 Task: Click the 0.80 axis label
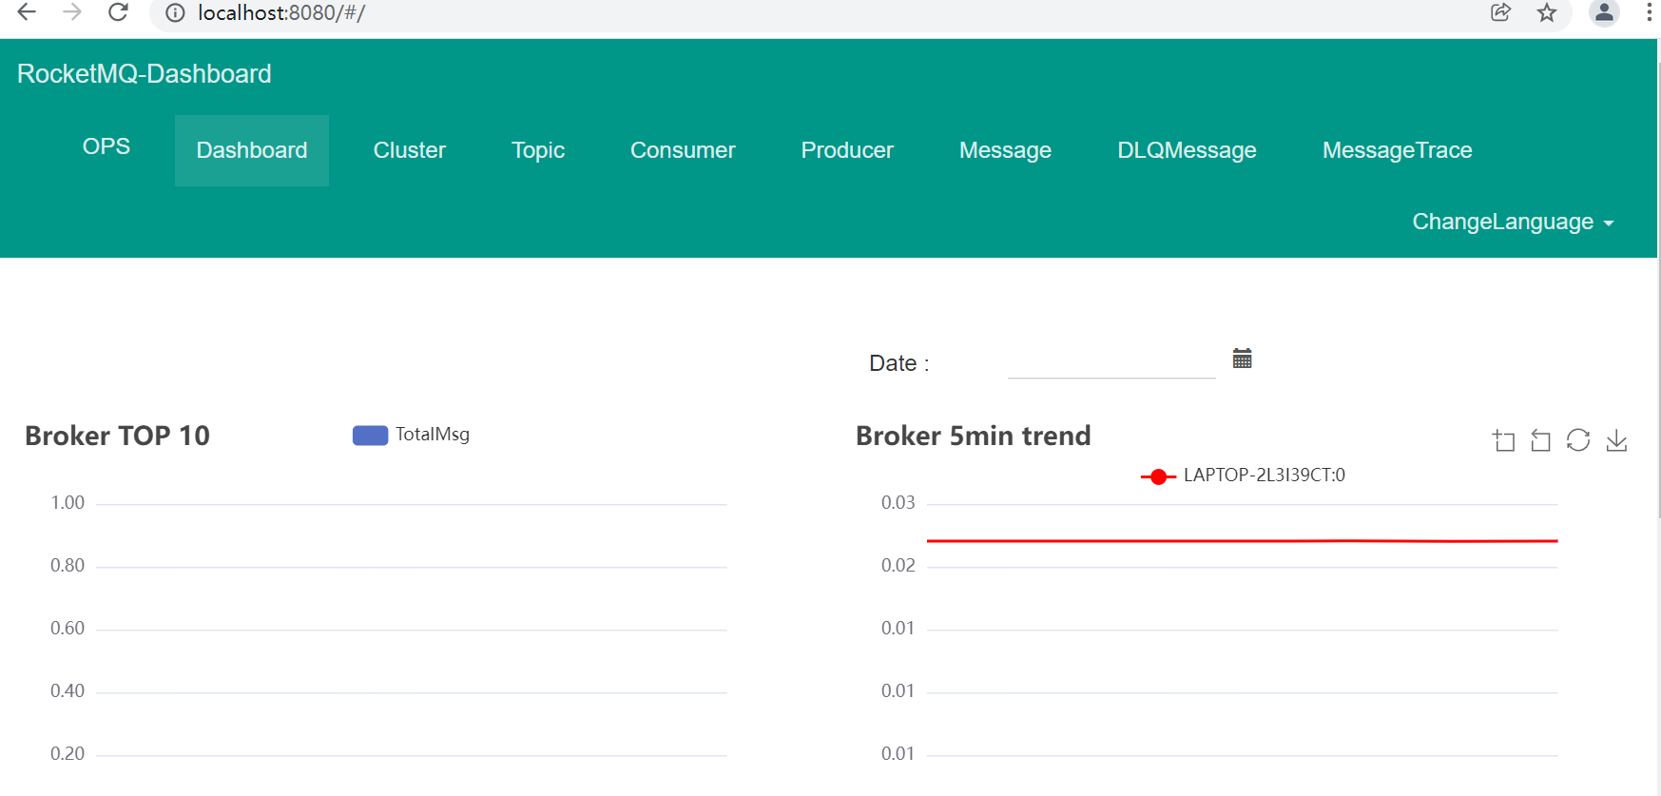point(68,565)
